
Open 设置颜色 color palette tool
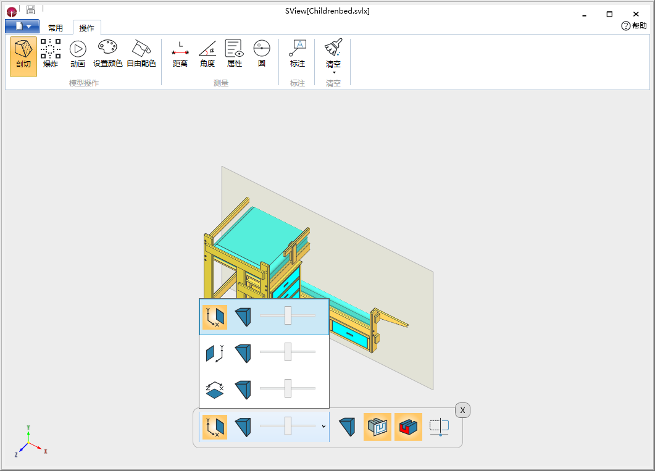point(107,54)
